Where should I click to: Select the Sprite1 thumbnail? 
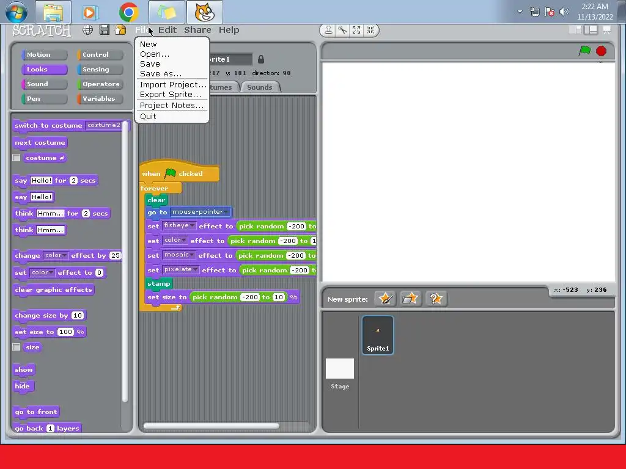378,335
